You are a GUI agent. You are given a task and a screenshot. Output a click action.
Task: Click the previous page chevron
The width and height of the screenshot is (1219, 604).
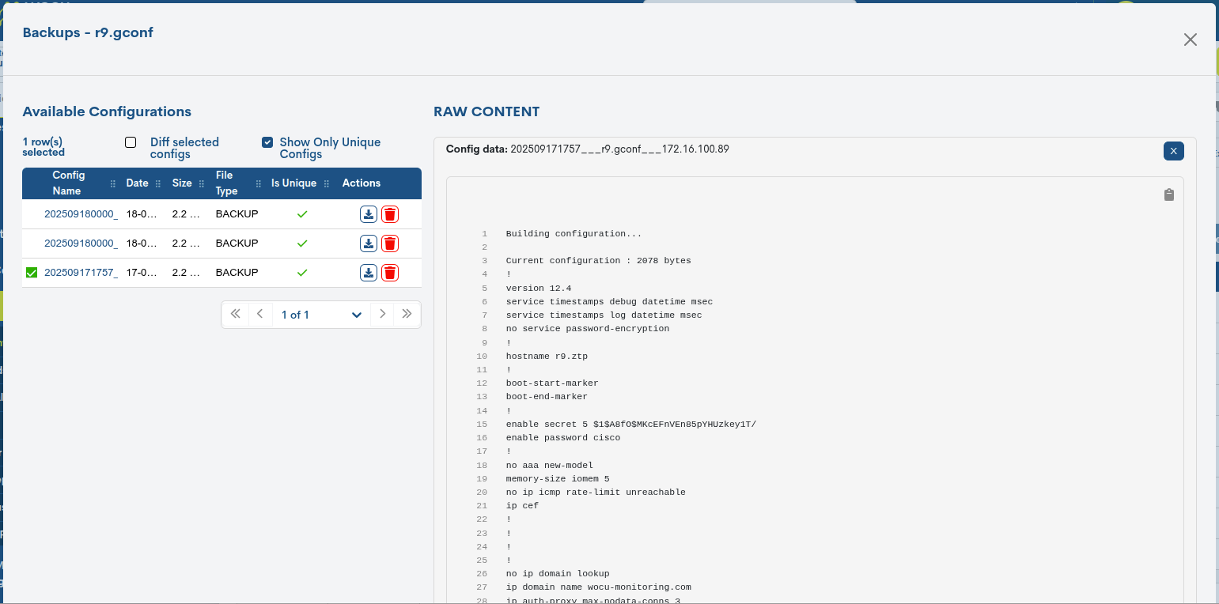pos(259,314)
